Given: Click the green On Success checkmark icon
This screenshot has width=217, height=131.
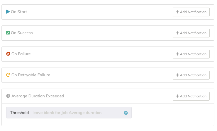Looking at the screenshot, I should [x=8, y=33].
